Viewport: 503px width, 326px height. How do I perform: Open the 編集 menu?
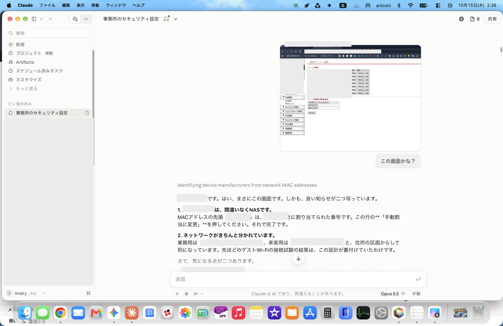coord(66,5)
